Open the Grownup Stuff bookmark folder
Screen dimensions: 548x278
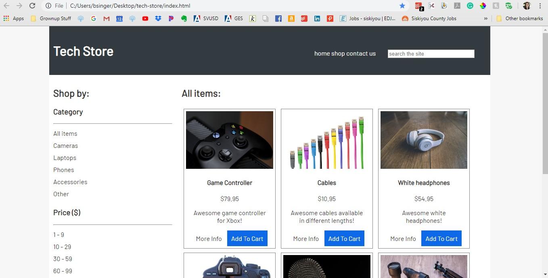[x=51, y=18]
